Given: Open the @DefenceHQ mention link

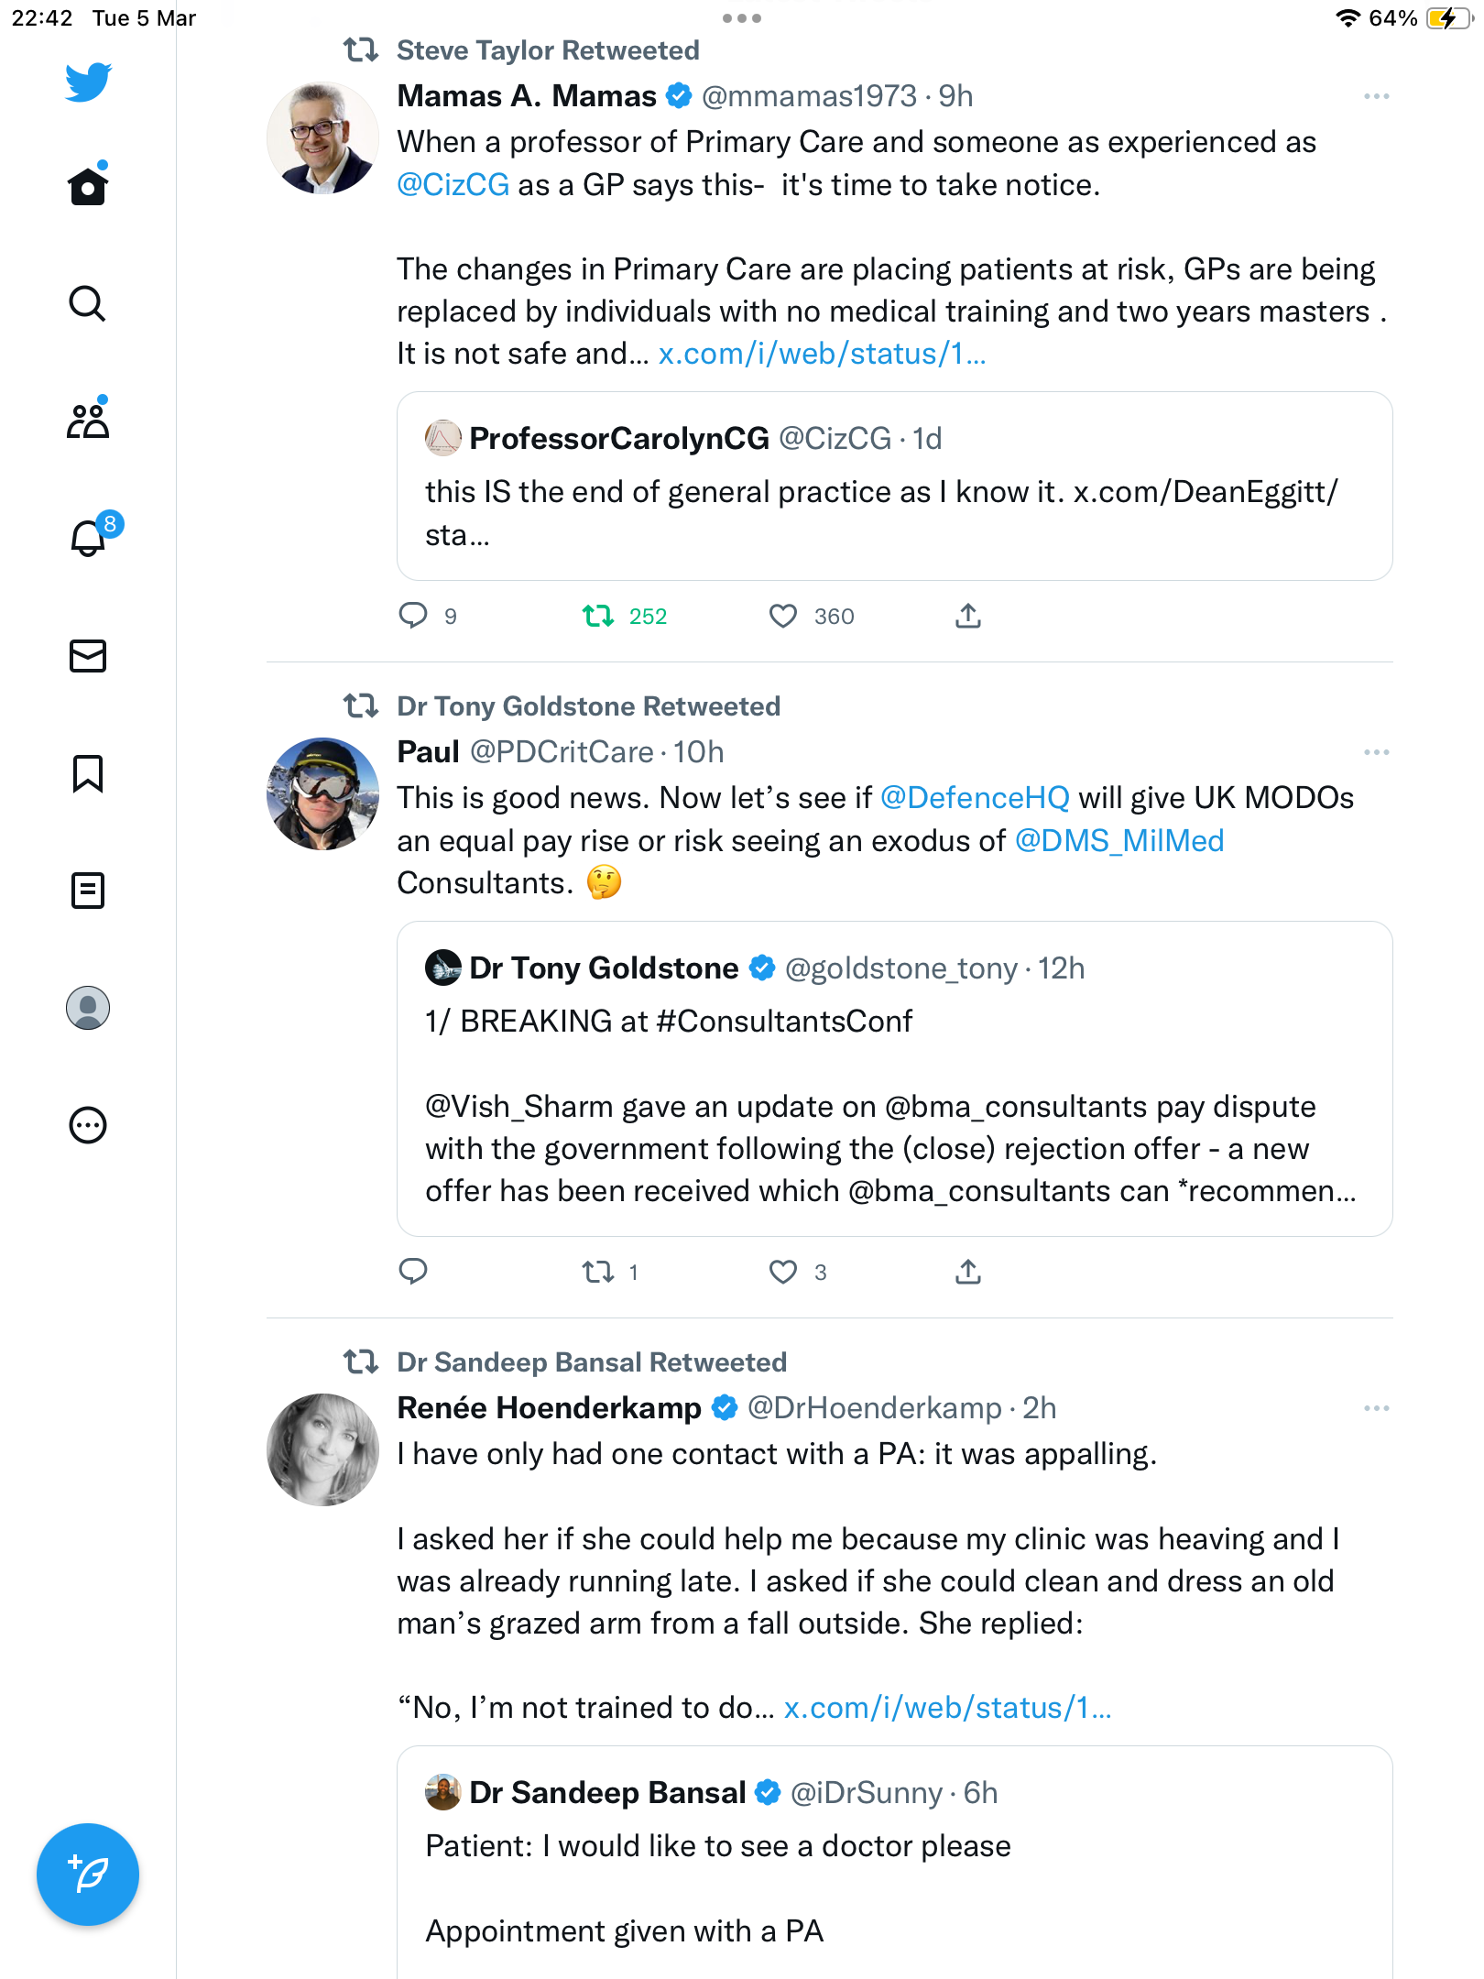Looking at the screenshot, I should pyautogui.click(x=975, y=798).
